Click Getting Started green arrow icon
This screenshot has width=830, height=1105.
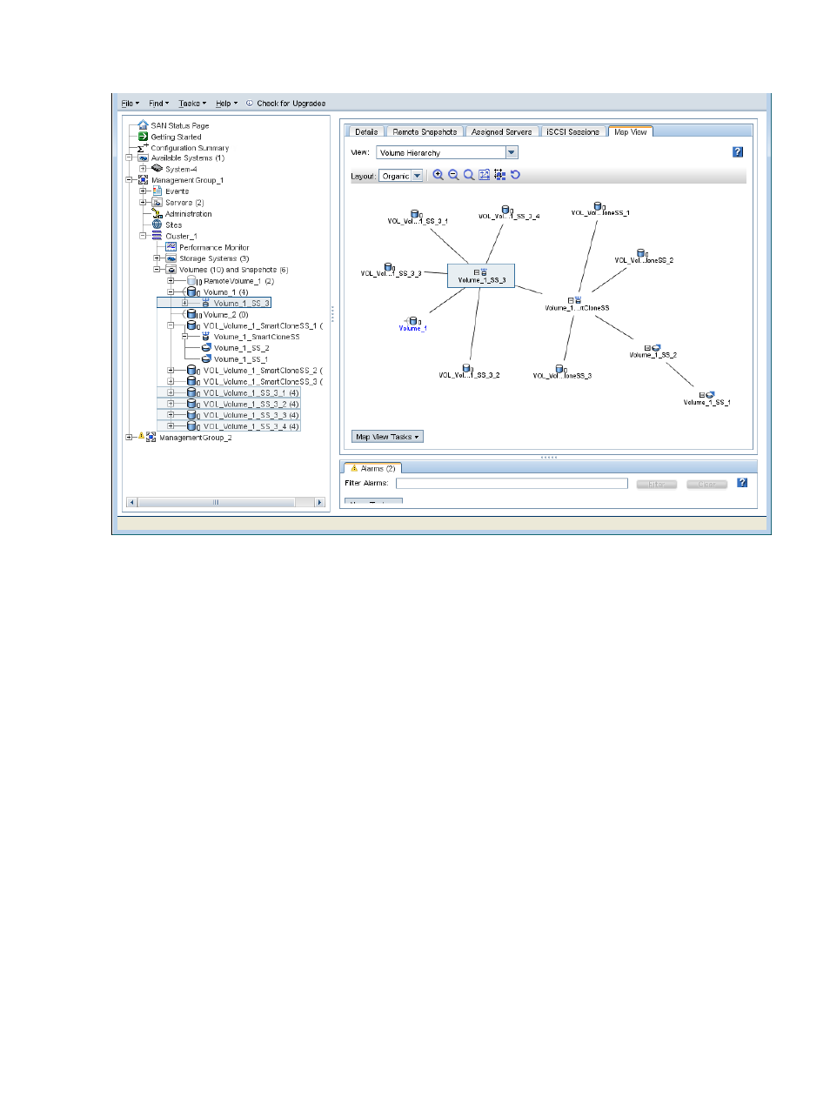click(x=144, y=137)
